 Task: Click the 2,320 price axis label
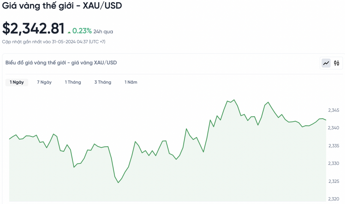click(x=334, y=199)
